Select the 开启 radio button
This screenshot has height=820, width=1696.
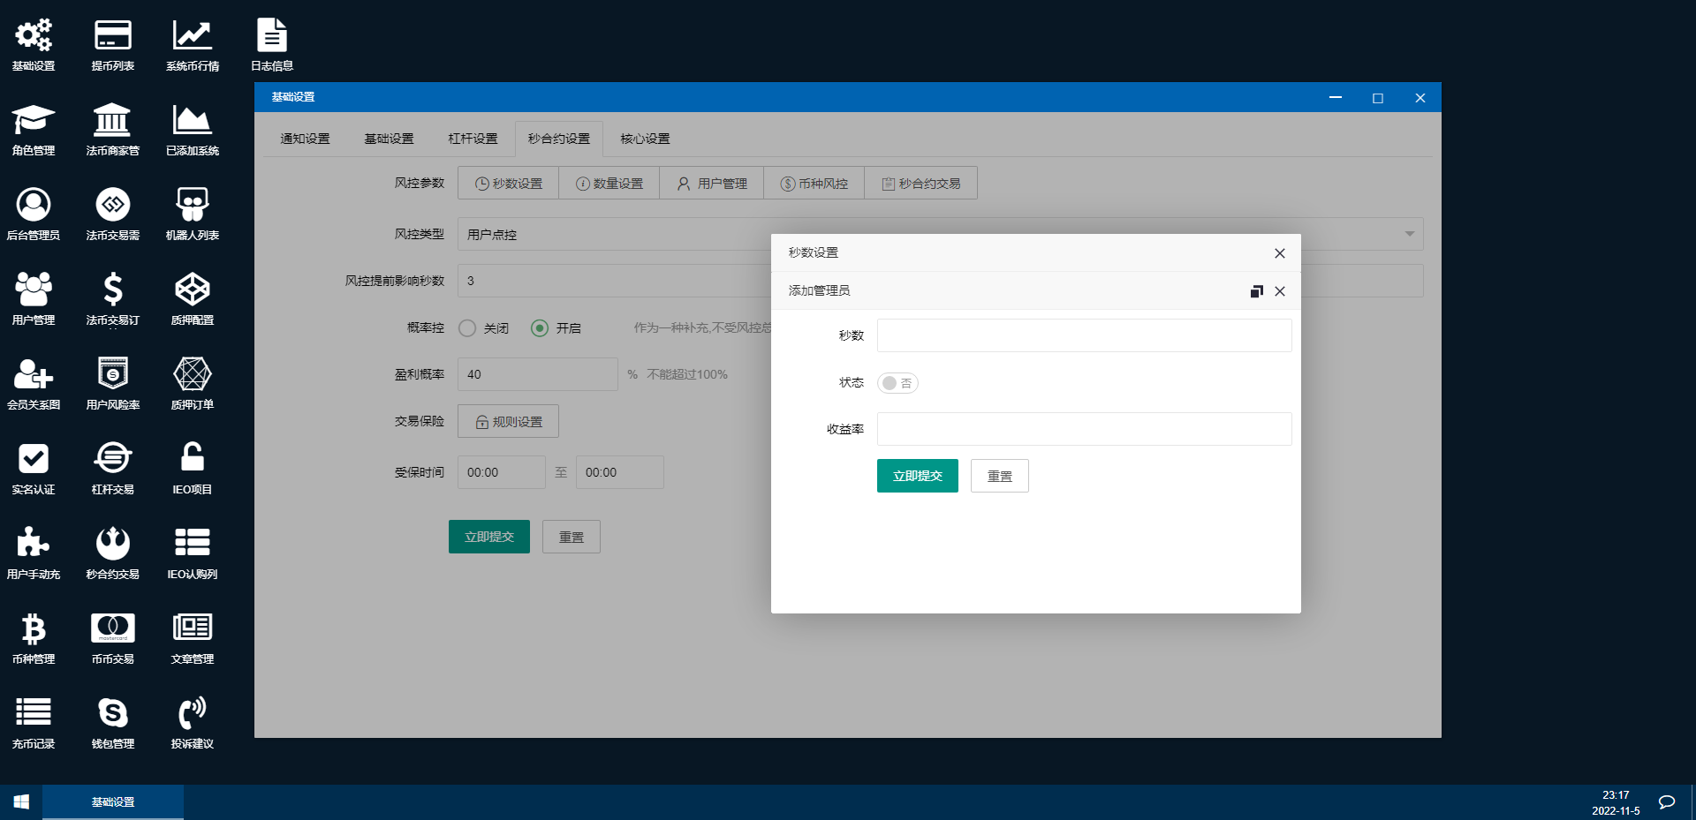[x=540, y=328]
